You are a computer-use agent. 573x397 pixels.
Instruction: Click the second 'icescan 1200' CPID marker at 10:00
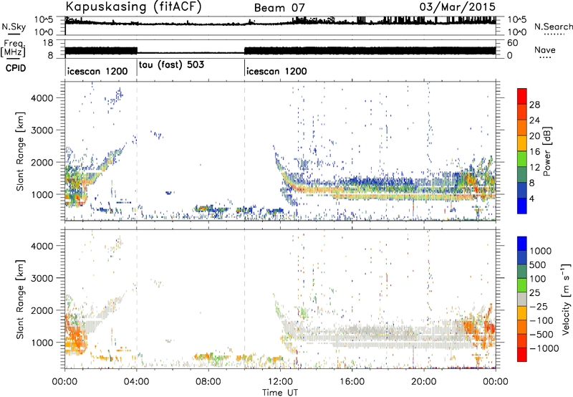[276, 71]
